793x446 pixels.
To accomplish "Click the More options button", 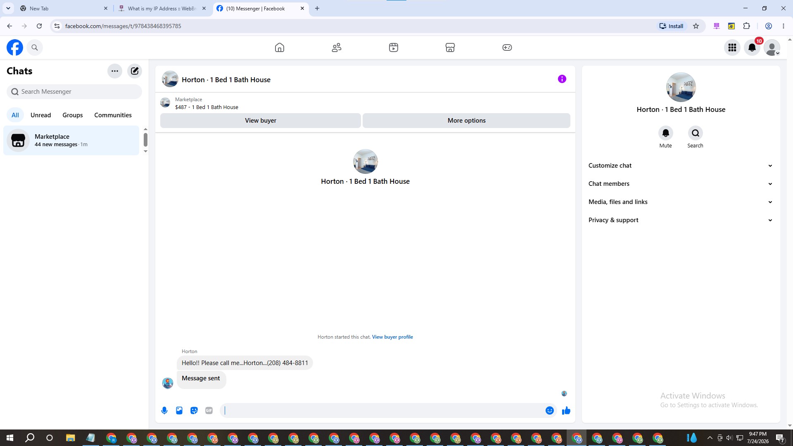I will [x=467, y=121].
